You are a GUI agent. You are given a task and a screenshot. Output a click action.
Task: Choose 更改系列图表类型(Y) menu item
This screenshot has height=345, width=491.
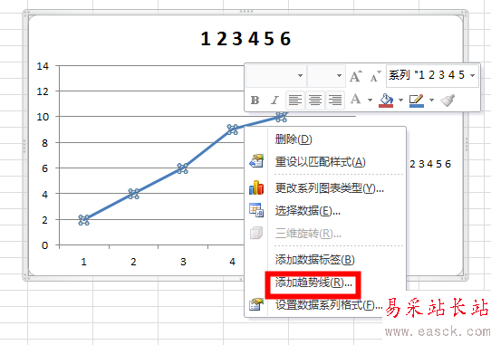tap(325, 187)
